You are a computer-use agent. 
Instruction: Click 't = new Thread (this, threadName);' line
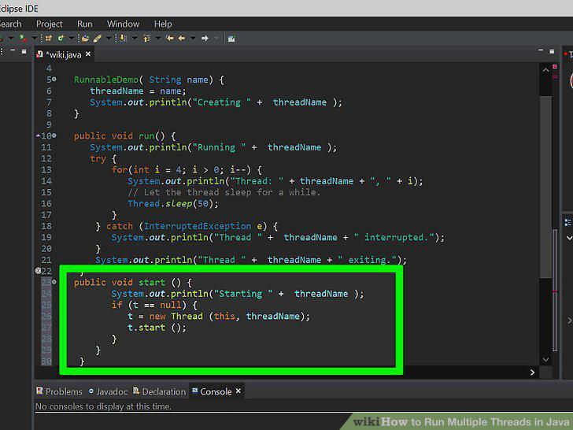[219, 317]
